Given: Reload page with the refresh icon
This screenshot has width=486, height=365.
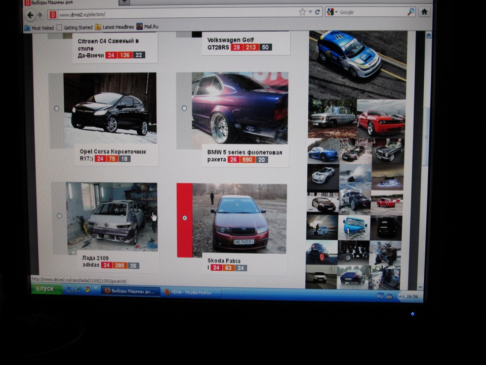Looking at the screenshot, I should coord(317,12).
